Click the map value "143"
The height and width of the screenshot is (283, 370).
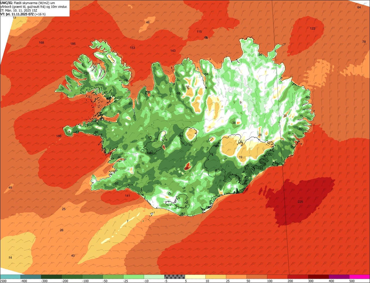point(173,51)
